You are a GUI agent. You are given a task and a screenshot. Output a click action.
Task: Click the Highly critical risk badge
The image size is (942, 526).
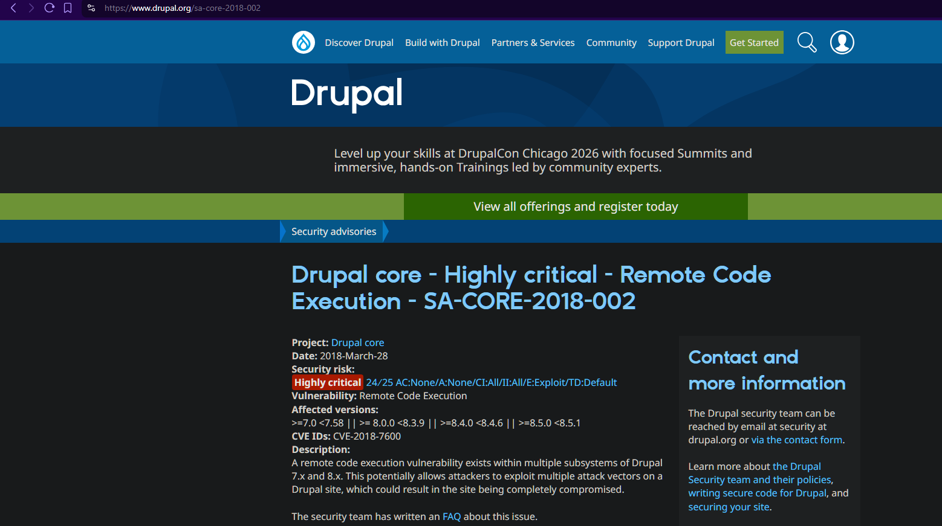click(x=328, y=382)
